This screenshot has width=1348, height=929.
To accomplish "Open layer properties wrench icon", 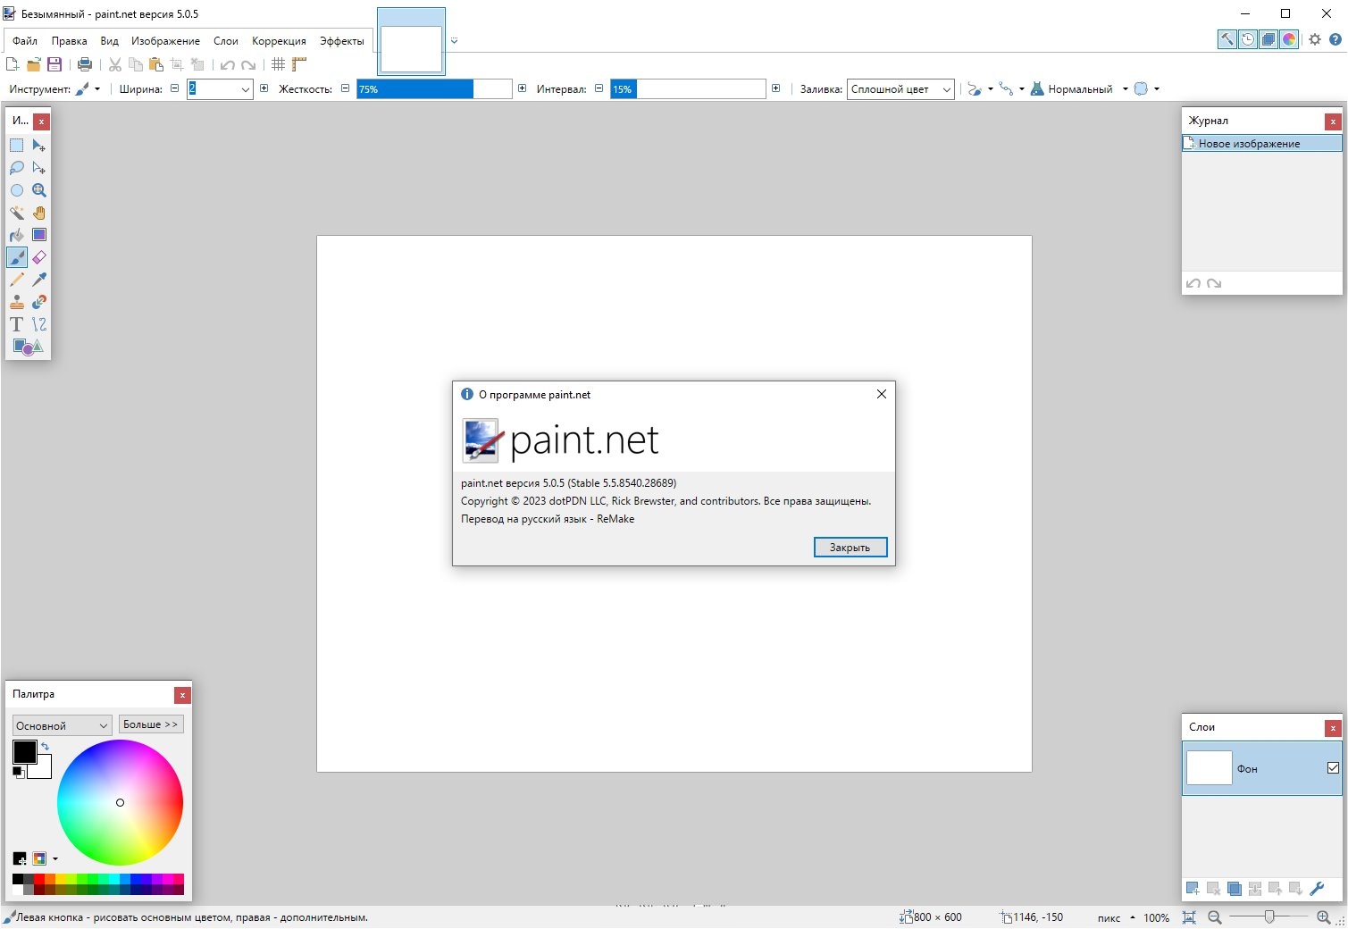I will [x=1316, y=889].
